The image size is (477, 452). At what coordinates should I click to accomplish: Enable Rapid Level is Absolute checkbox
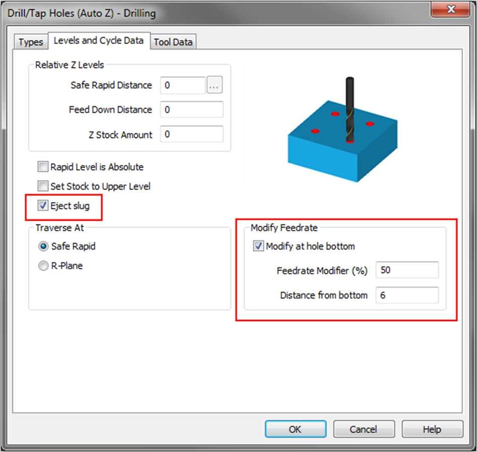click(x=43, y=166)
